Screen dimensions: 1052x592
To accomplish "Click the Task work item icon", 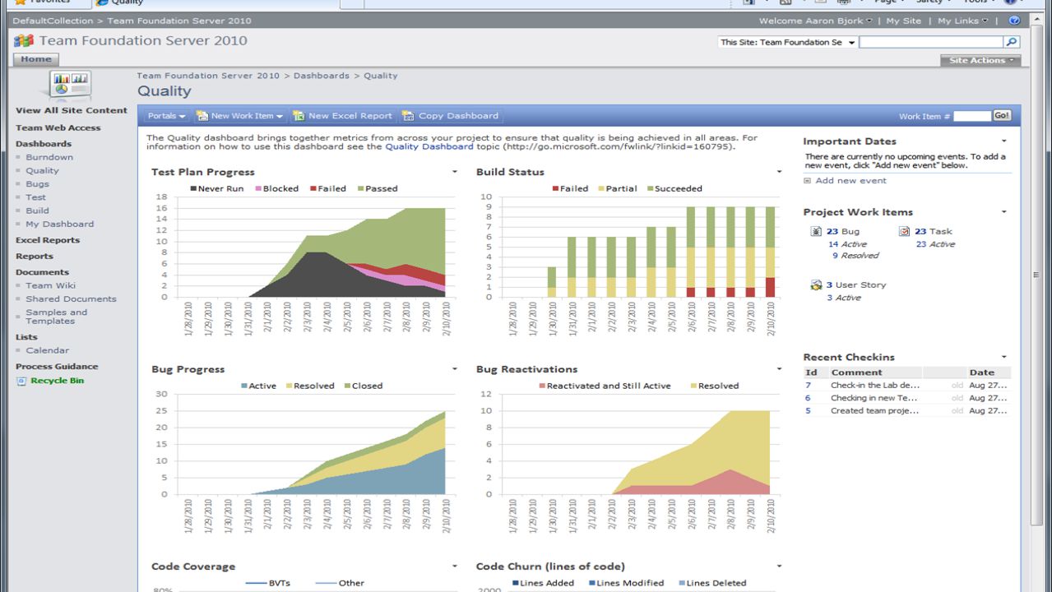I will (x=905, y=232).
